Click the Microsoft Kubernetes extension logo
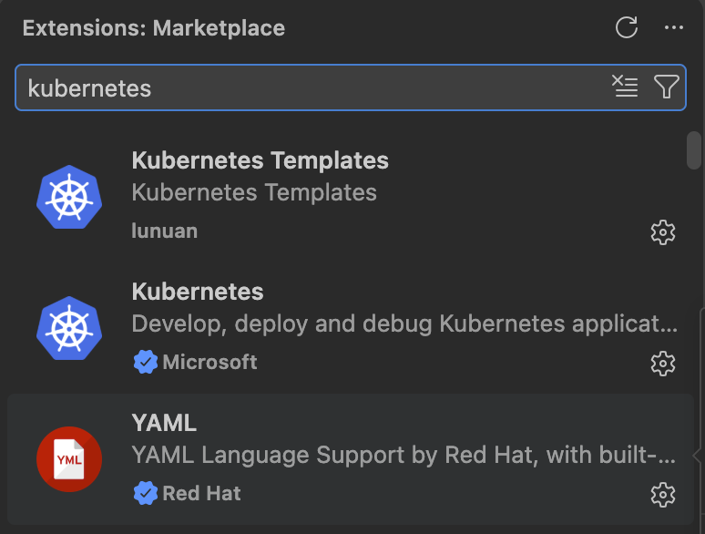Image resolution: width=705 pixels, height=534 pixels. click(69, 328)
